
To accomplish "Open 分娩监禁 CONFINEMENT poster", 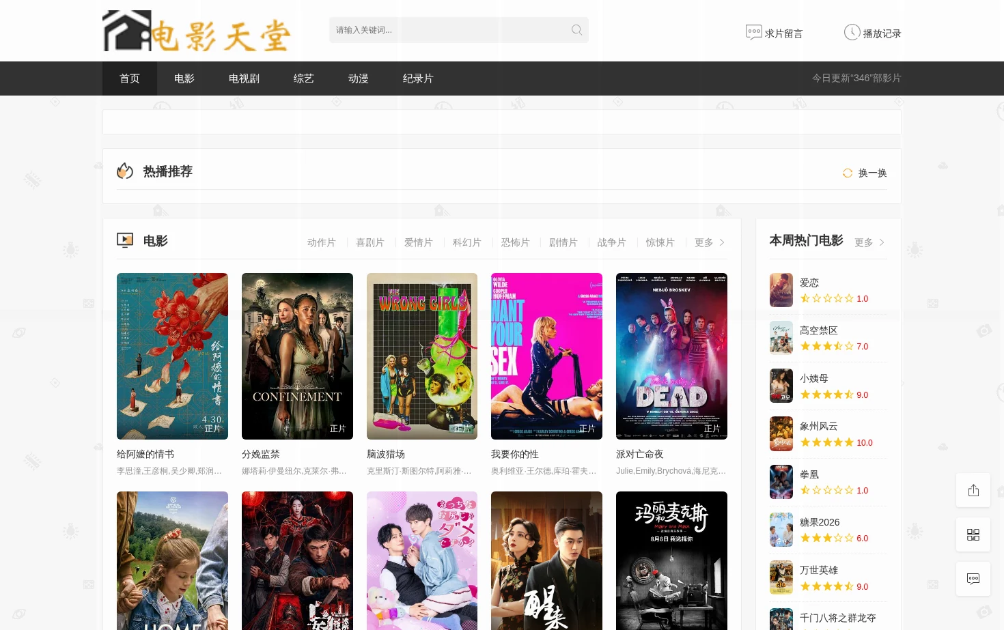I will pyautogui.click(x=297, y=356).
